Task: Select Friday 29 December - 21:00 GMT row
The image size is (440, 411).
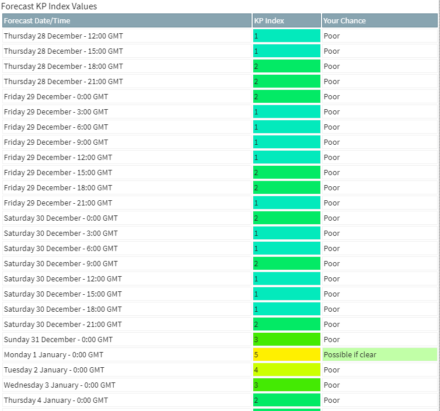Action: point(220,203)
